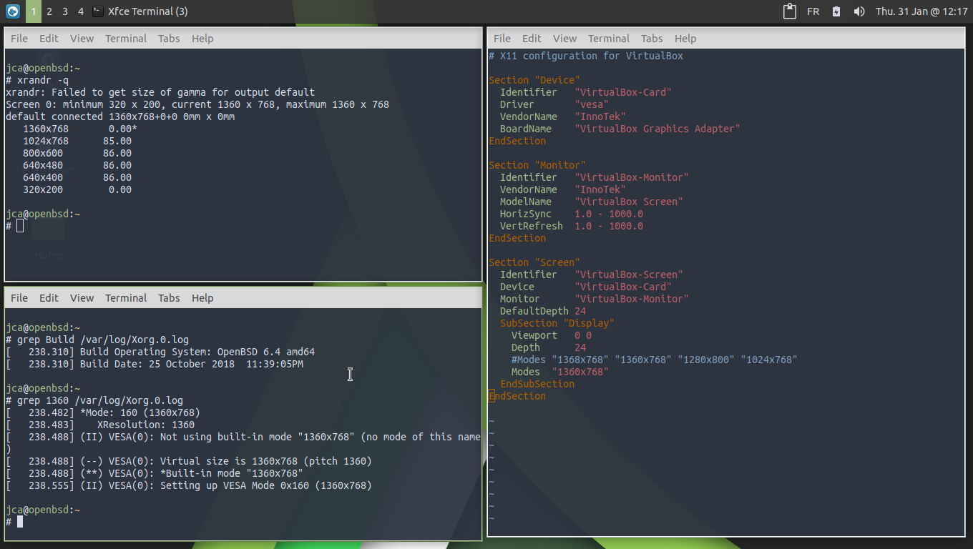Screen dimensions: 973x549
Task: Click the "Setting up VESA Mode 0x160" line
Action: tap(189, 485)
